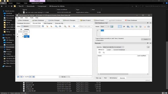Viewport: 168px width, 94px height.
Task: Click the name column filter box
Action: (27, 32)
